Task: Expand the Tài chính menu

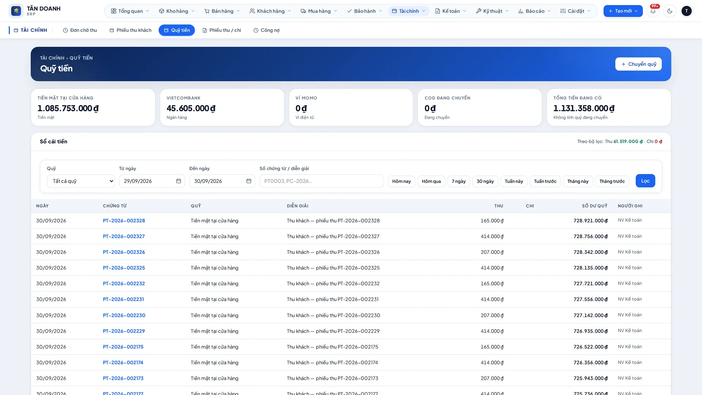Action: (x=408, y=11)
